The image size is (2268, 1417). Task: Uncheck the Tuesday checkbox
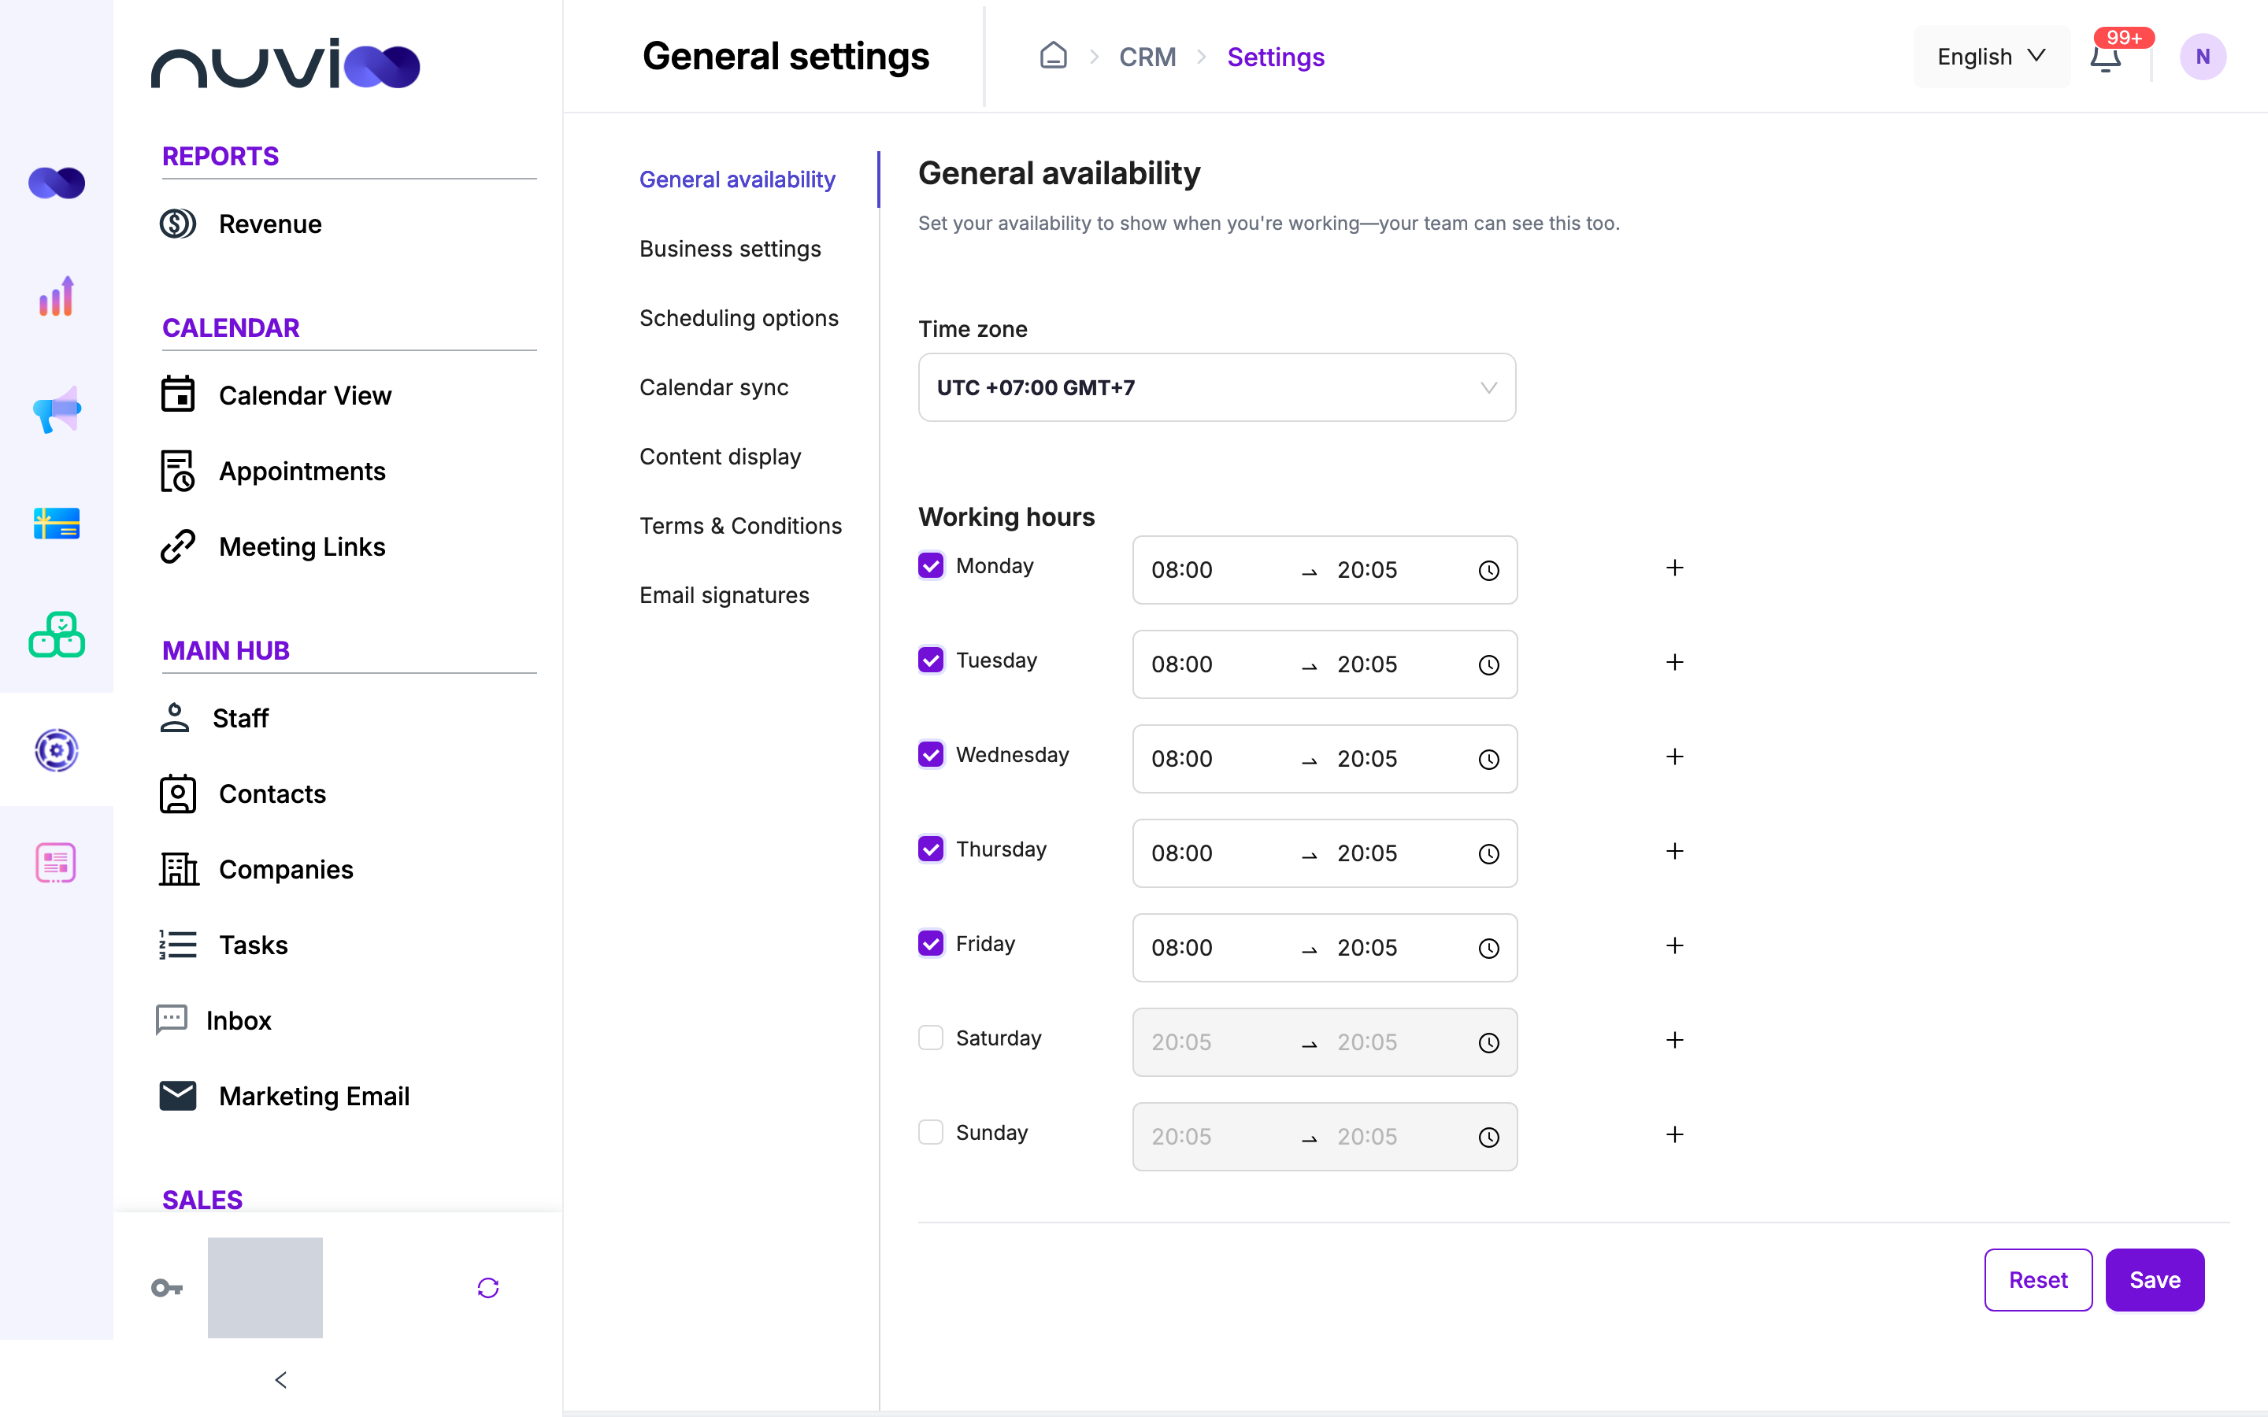[x=931, y=660]
